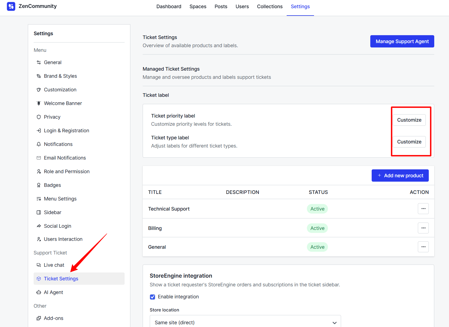Select Ticket Settings in sidebar menu

click(79, 279)
